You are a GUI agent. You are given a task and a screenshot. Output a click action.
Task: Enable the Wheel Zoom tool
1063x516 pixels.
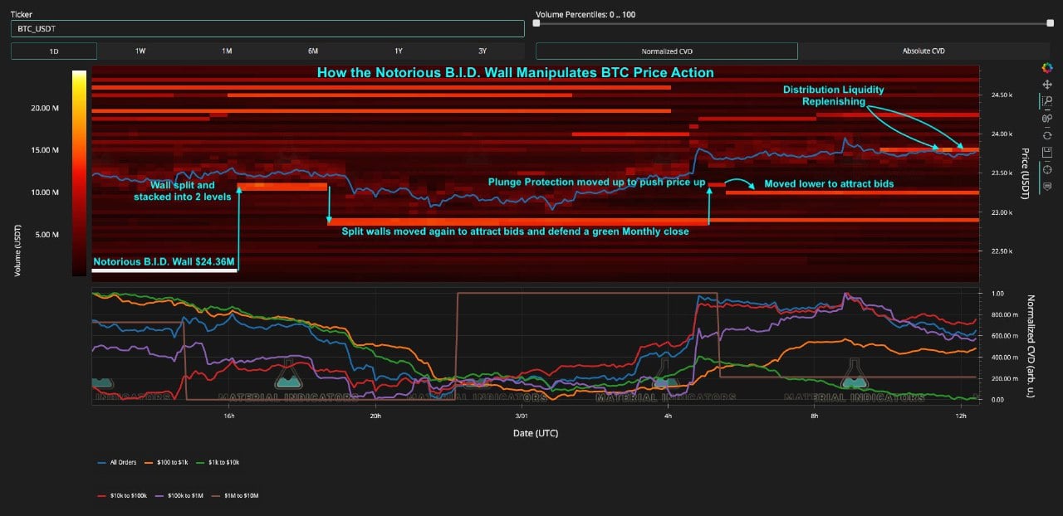click(x=1046, y=118)
